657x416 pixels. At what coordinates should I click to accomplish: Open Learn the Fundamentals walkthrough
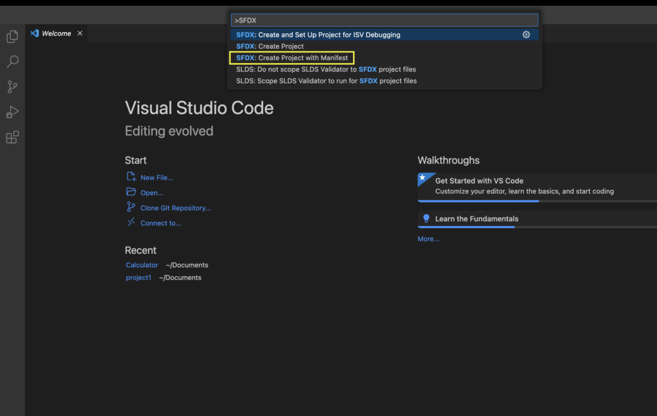pyautogui.click(x=537, y=219)
